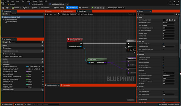Browse to WEAPON CLASS PARENT asset in Content Browser
Viewport: 181px width, 106px height.
click(x=170, y=20)
